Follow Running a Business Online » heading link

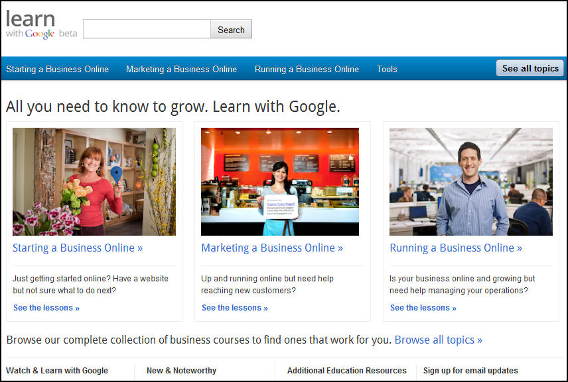coord(456,248)
